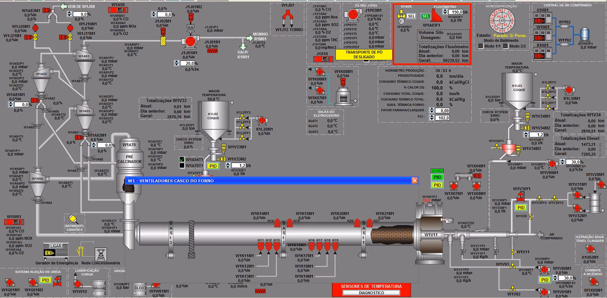Screen dimensions: 607x298
Task: Click the green SEL button by Fluxômetro
Action: [x=426, y=16]
